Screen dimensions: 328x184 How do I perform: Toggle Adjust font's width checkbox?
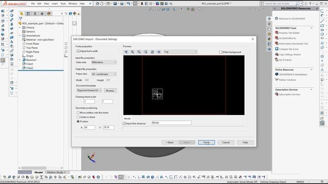click(78, 51)
